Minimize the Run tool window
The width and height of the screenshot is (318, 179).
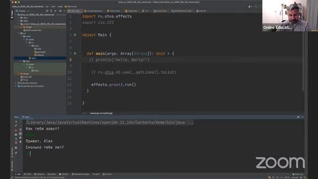tap(303, 117)
